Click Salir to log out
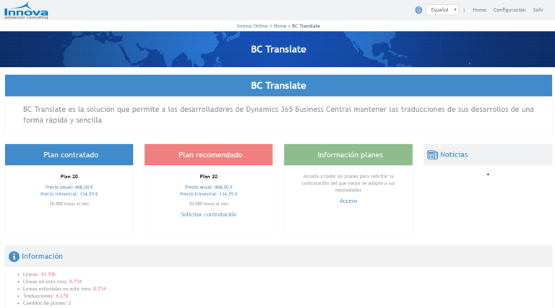The image size is (555, 308). click(538, 10)
